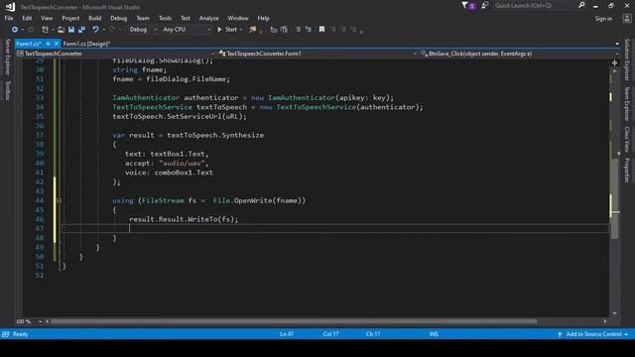The image size is (635, 357).
Task: Open the Server Explorer side panel tab
Action: tap(7, 58)
